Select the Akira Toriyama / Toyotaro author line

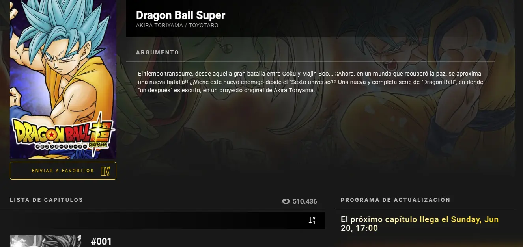pyautogui.click(x=177, y=26)
